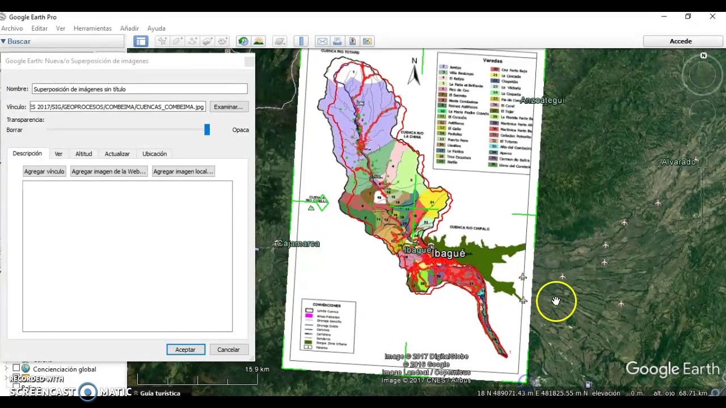Switch to the Descripción tab
This screenshot has height=408, width=726.
click(x=27, y=154)
